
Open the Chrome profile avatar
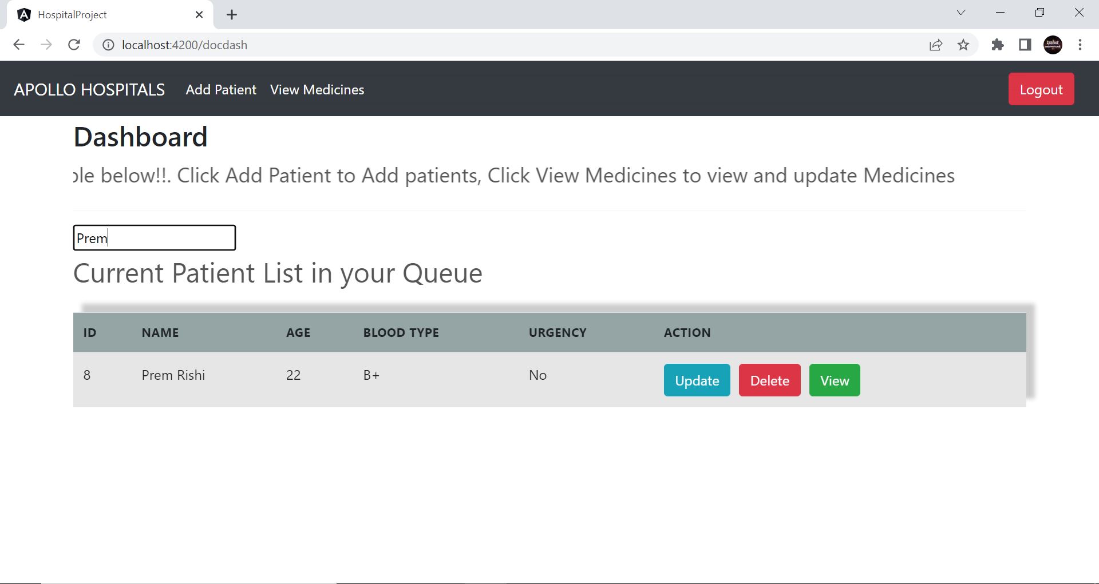1053,45
